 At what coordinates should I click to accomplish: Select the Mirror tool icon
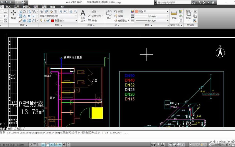point(29,16)
